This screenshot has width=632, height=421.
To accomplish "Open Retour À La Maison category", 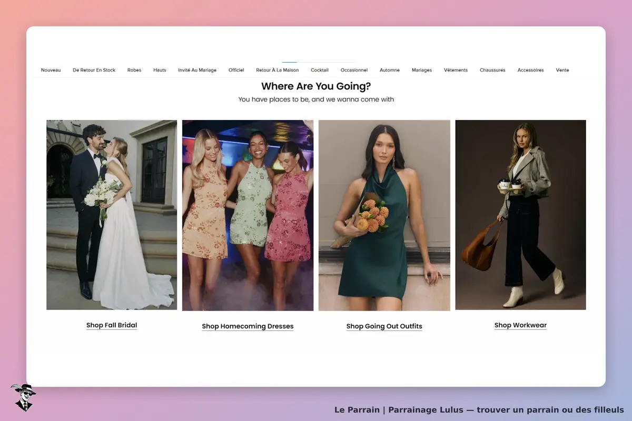I will 278,70.
